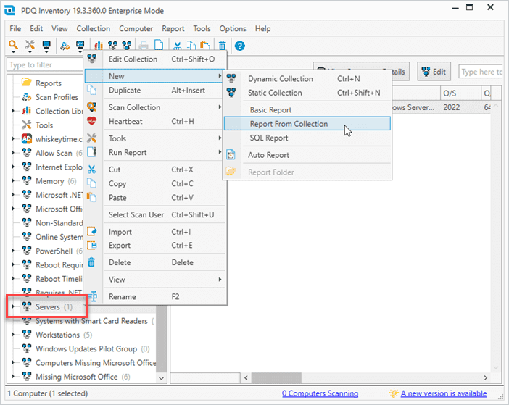Open the dropdown arrow under the magnifier icon

click(13, 52)
